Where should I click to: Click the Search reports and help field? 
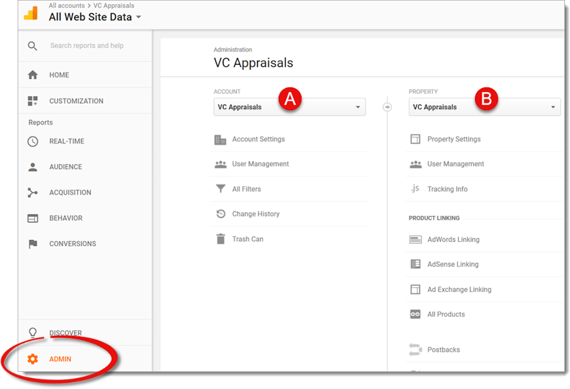(87, 46)
